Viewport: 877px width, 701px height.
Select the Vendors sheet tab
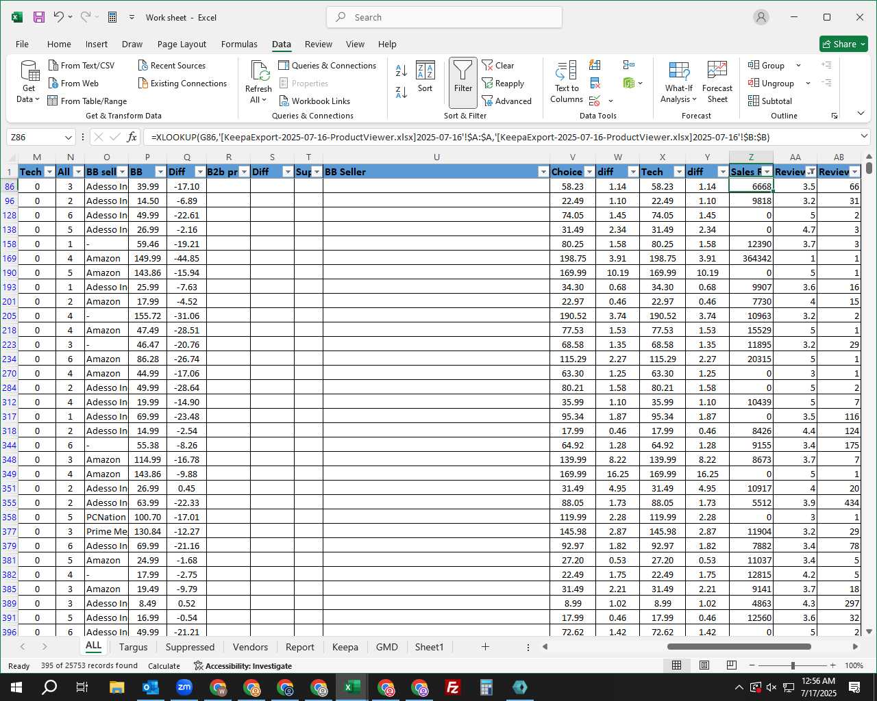click(250, 647)
